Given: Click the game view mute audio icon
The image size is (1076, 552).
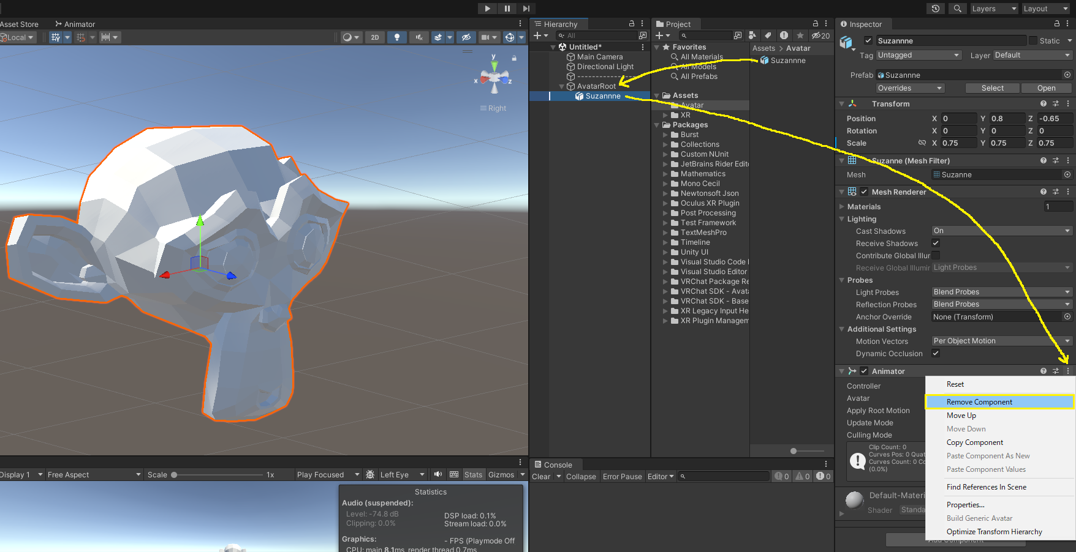Looking at the screenshot, I should 438,474.
